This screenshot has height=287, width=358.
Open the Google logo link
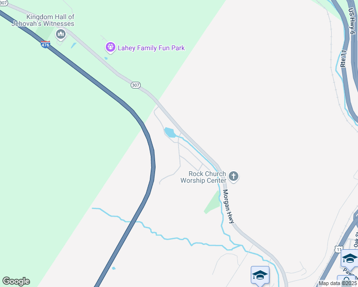coord(16,281)
